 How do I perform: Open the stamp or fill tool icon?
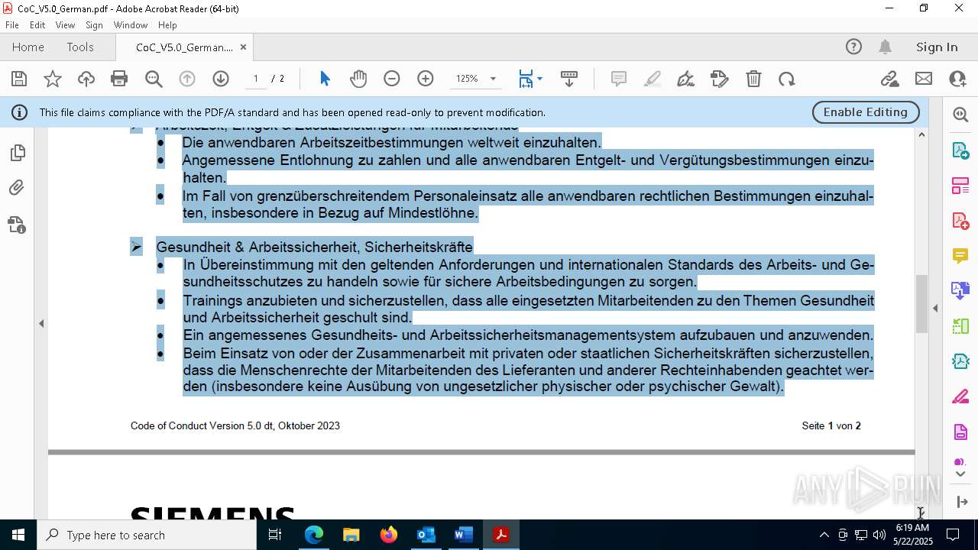(x=720, y=79)
